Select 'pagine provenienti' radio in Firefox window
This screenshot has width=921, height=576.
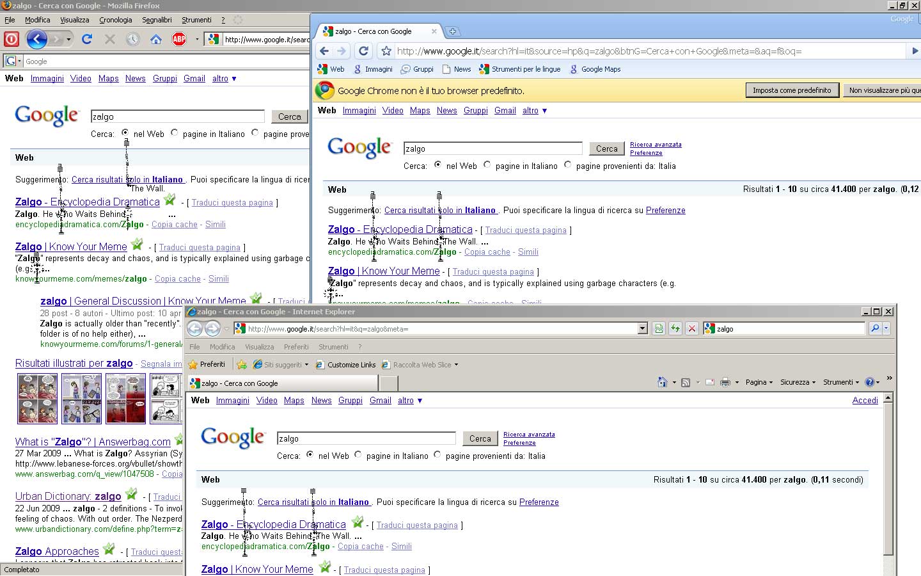coord(255,132)
